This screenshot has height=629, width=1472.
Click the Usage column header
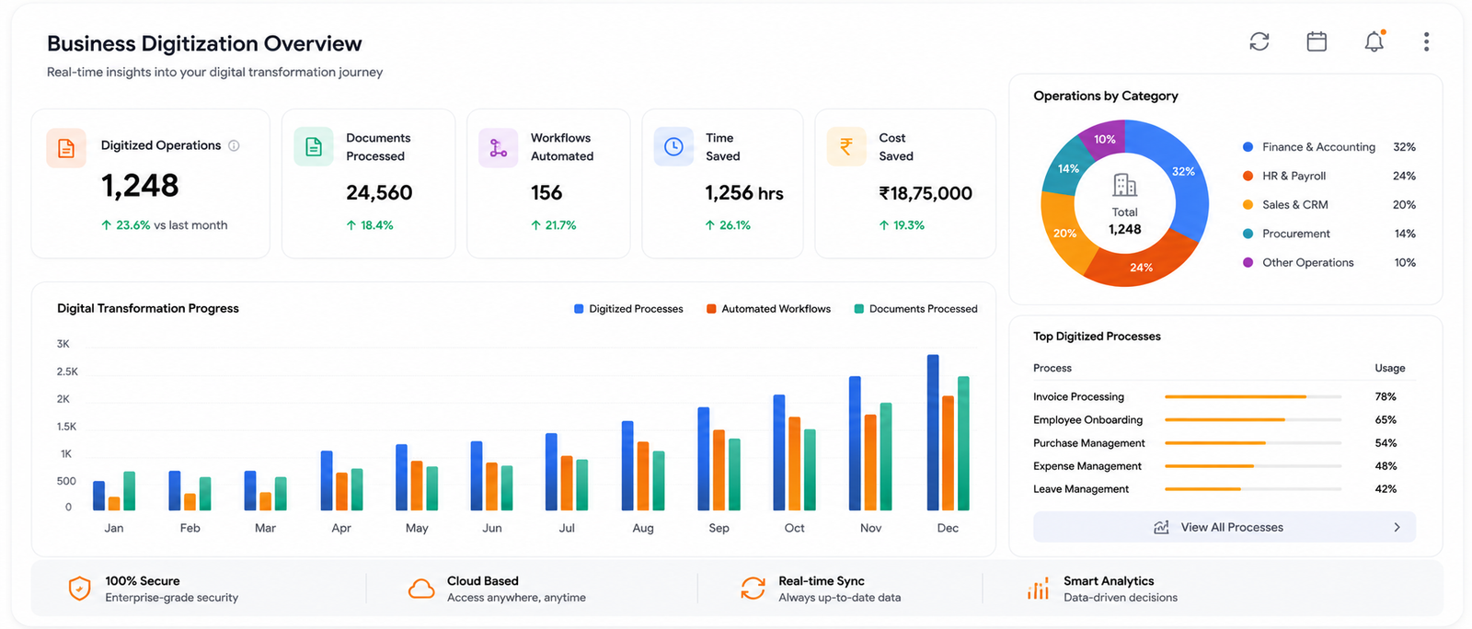[1389, 368]
